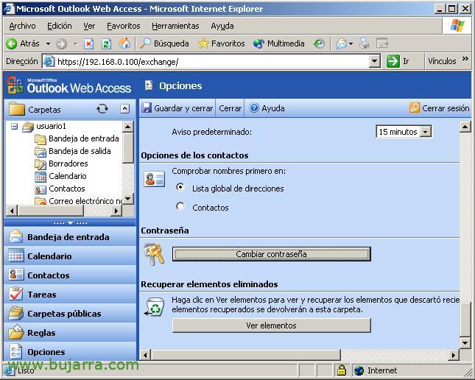Open the Ver menu
475x380 pixels.
[89, 26]
